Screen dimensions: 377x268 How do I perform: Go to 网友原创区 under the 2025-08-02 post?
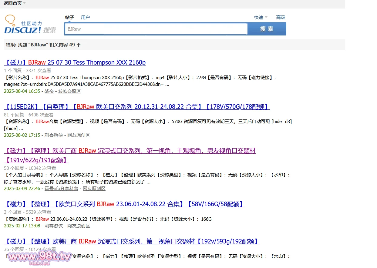79,135
